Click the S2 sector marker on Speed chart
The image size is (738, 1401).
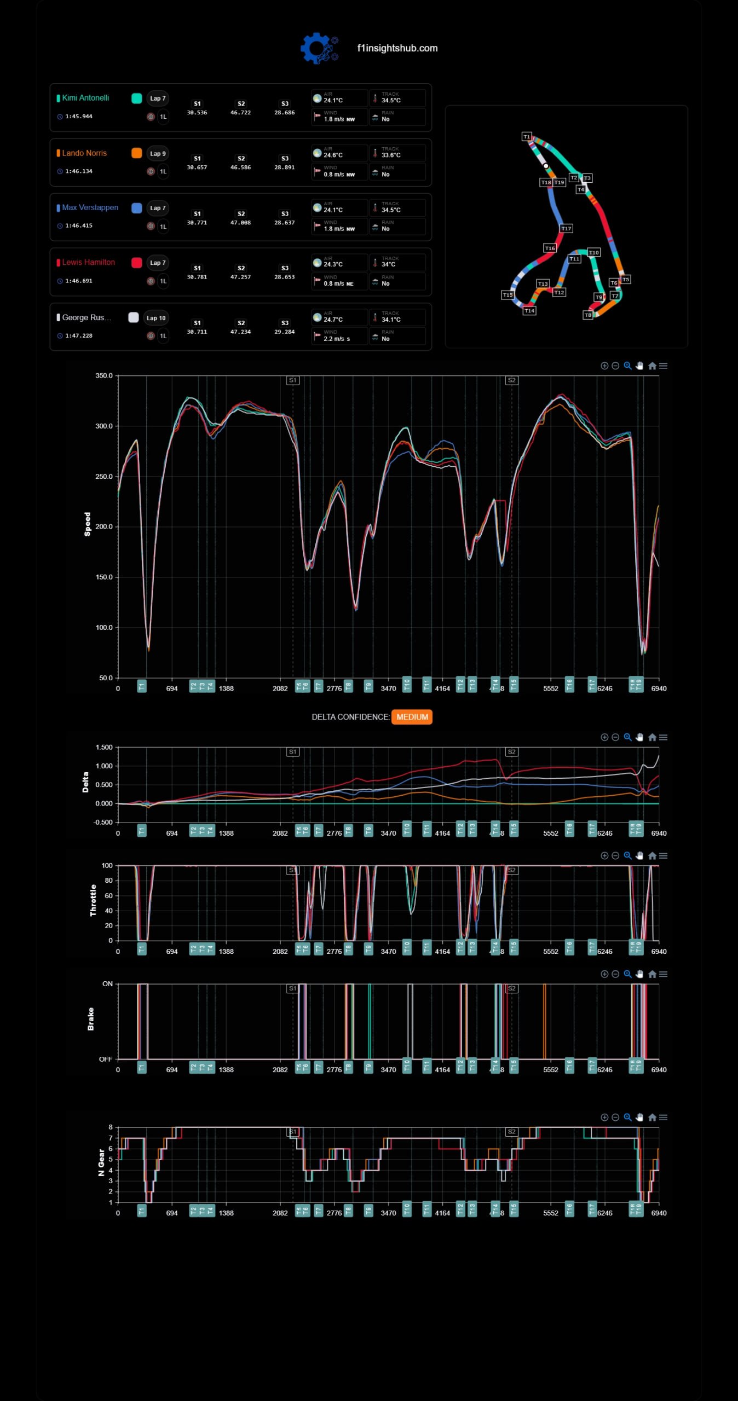511,380
